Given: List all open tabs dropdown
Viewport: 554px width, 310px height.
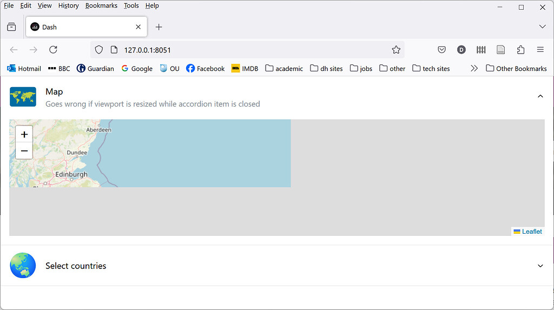Looking at the screenshot, I should point(542,27).
